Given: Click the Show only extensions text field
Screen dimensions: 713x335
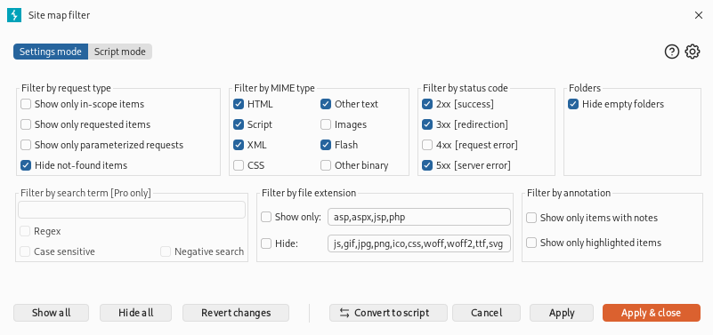Looking at the screenshot, I should pyautogui.click(x=418, y=217).
